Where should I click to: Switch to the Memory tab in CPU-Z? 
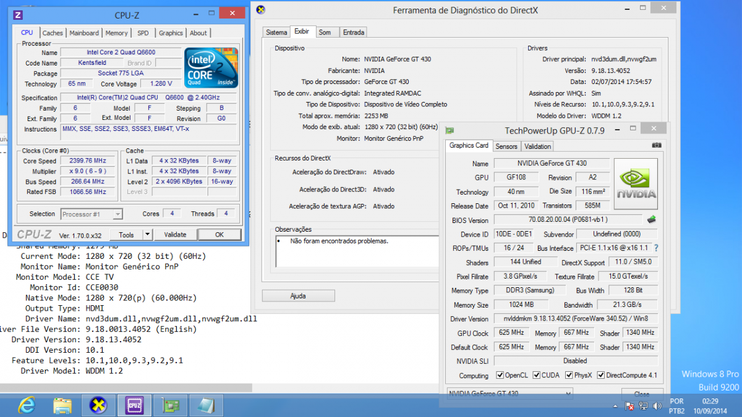pos(116,33)
